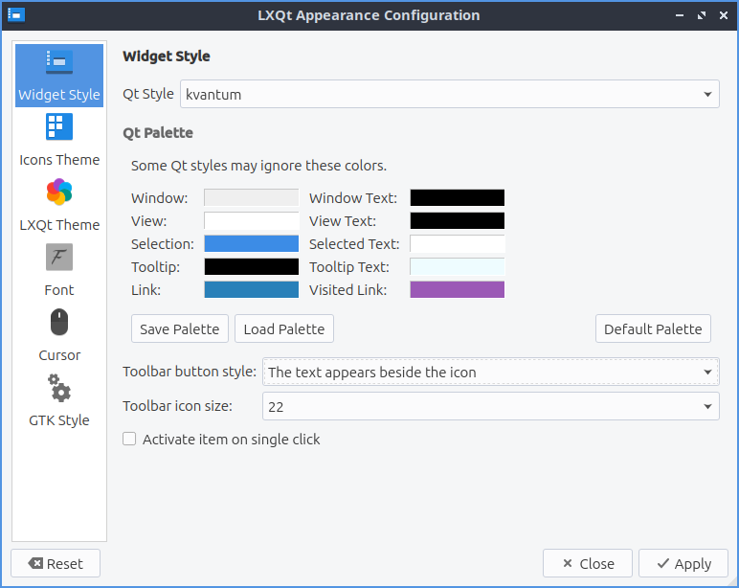Click the window menu icon in title bar
The image size is (739, 588).
coord(15,15)
